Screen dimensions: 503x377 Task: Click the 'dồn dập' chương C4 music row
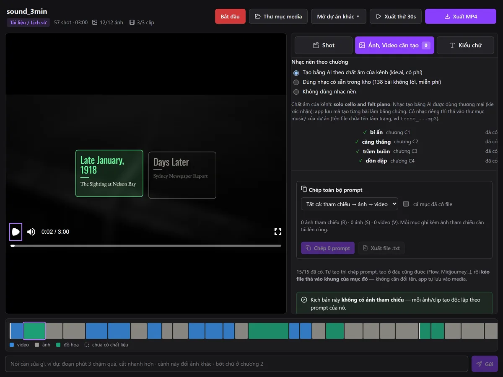(394, 161)
